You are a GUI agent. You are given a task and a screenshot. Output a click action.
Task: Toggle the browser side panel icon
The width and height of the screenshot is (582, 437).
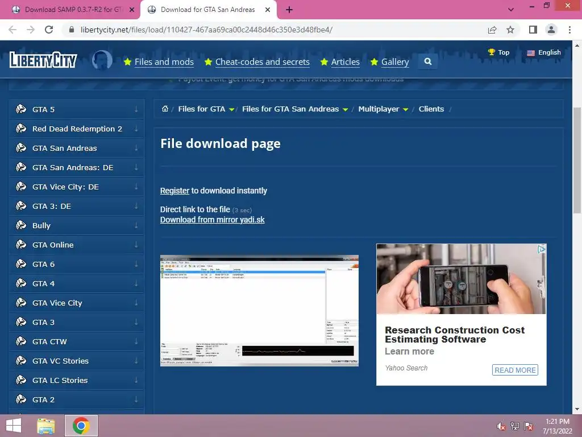[533, 30]
